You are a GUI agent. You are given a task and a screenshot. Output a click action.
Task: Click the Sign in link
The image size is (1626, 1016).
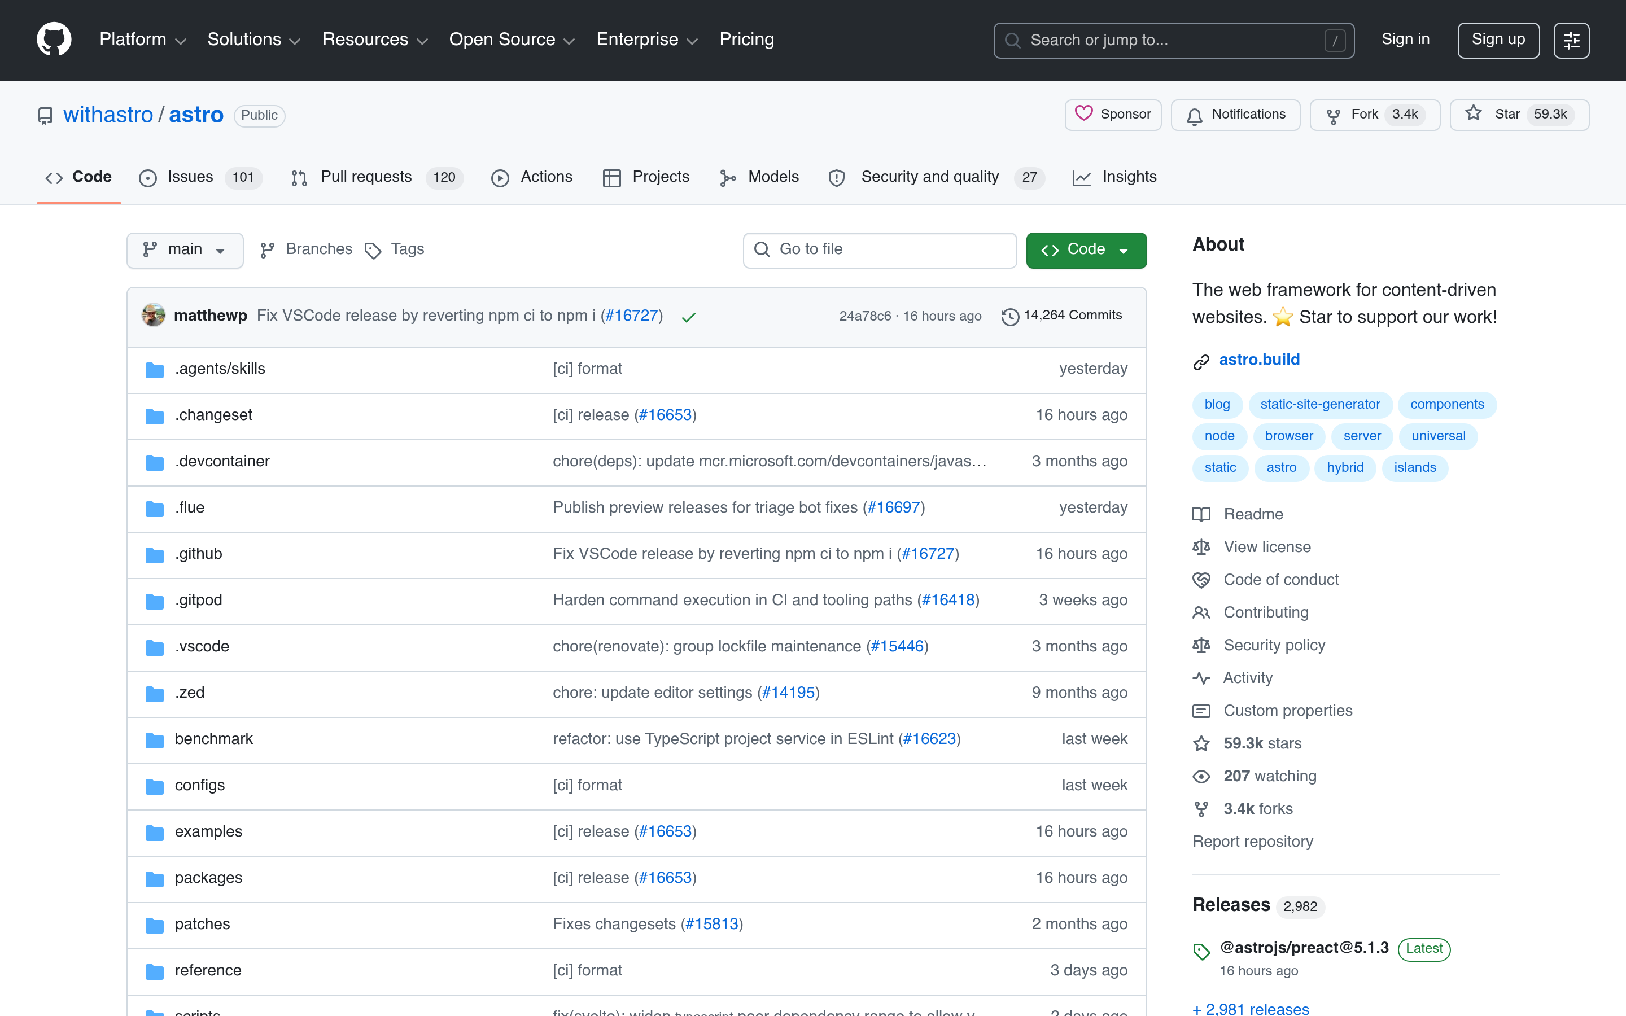click(1405, 40)
